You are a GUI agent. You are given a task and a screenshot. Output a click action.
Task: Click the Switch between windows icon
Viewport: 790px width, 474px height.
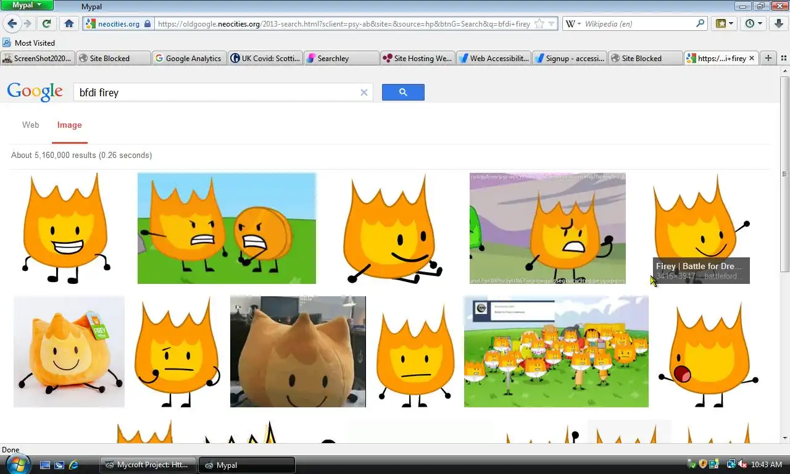pos(59,465)
